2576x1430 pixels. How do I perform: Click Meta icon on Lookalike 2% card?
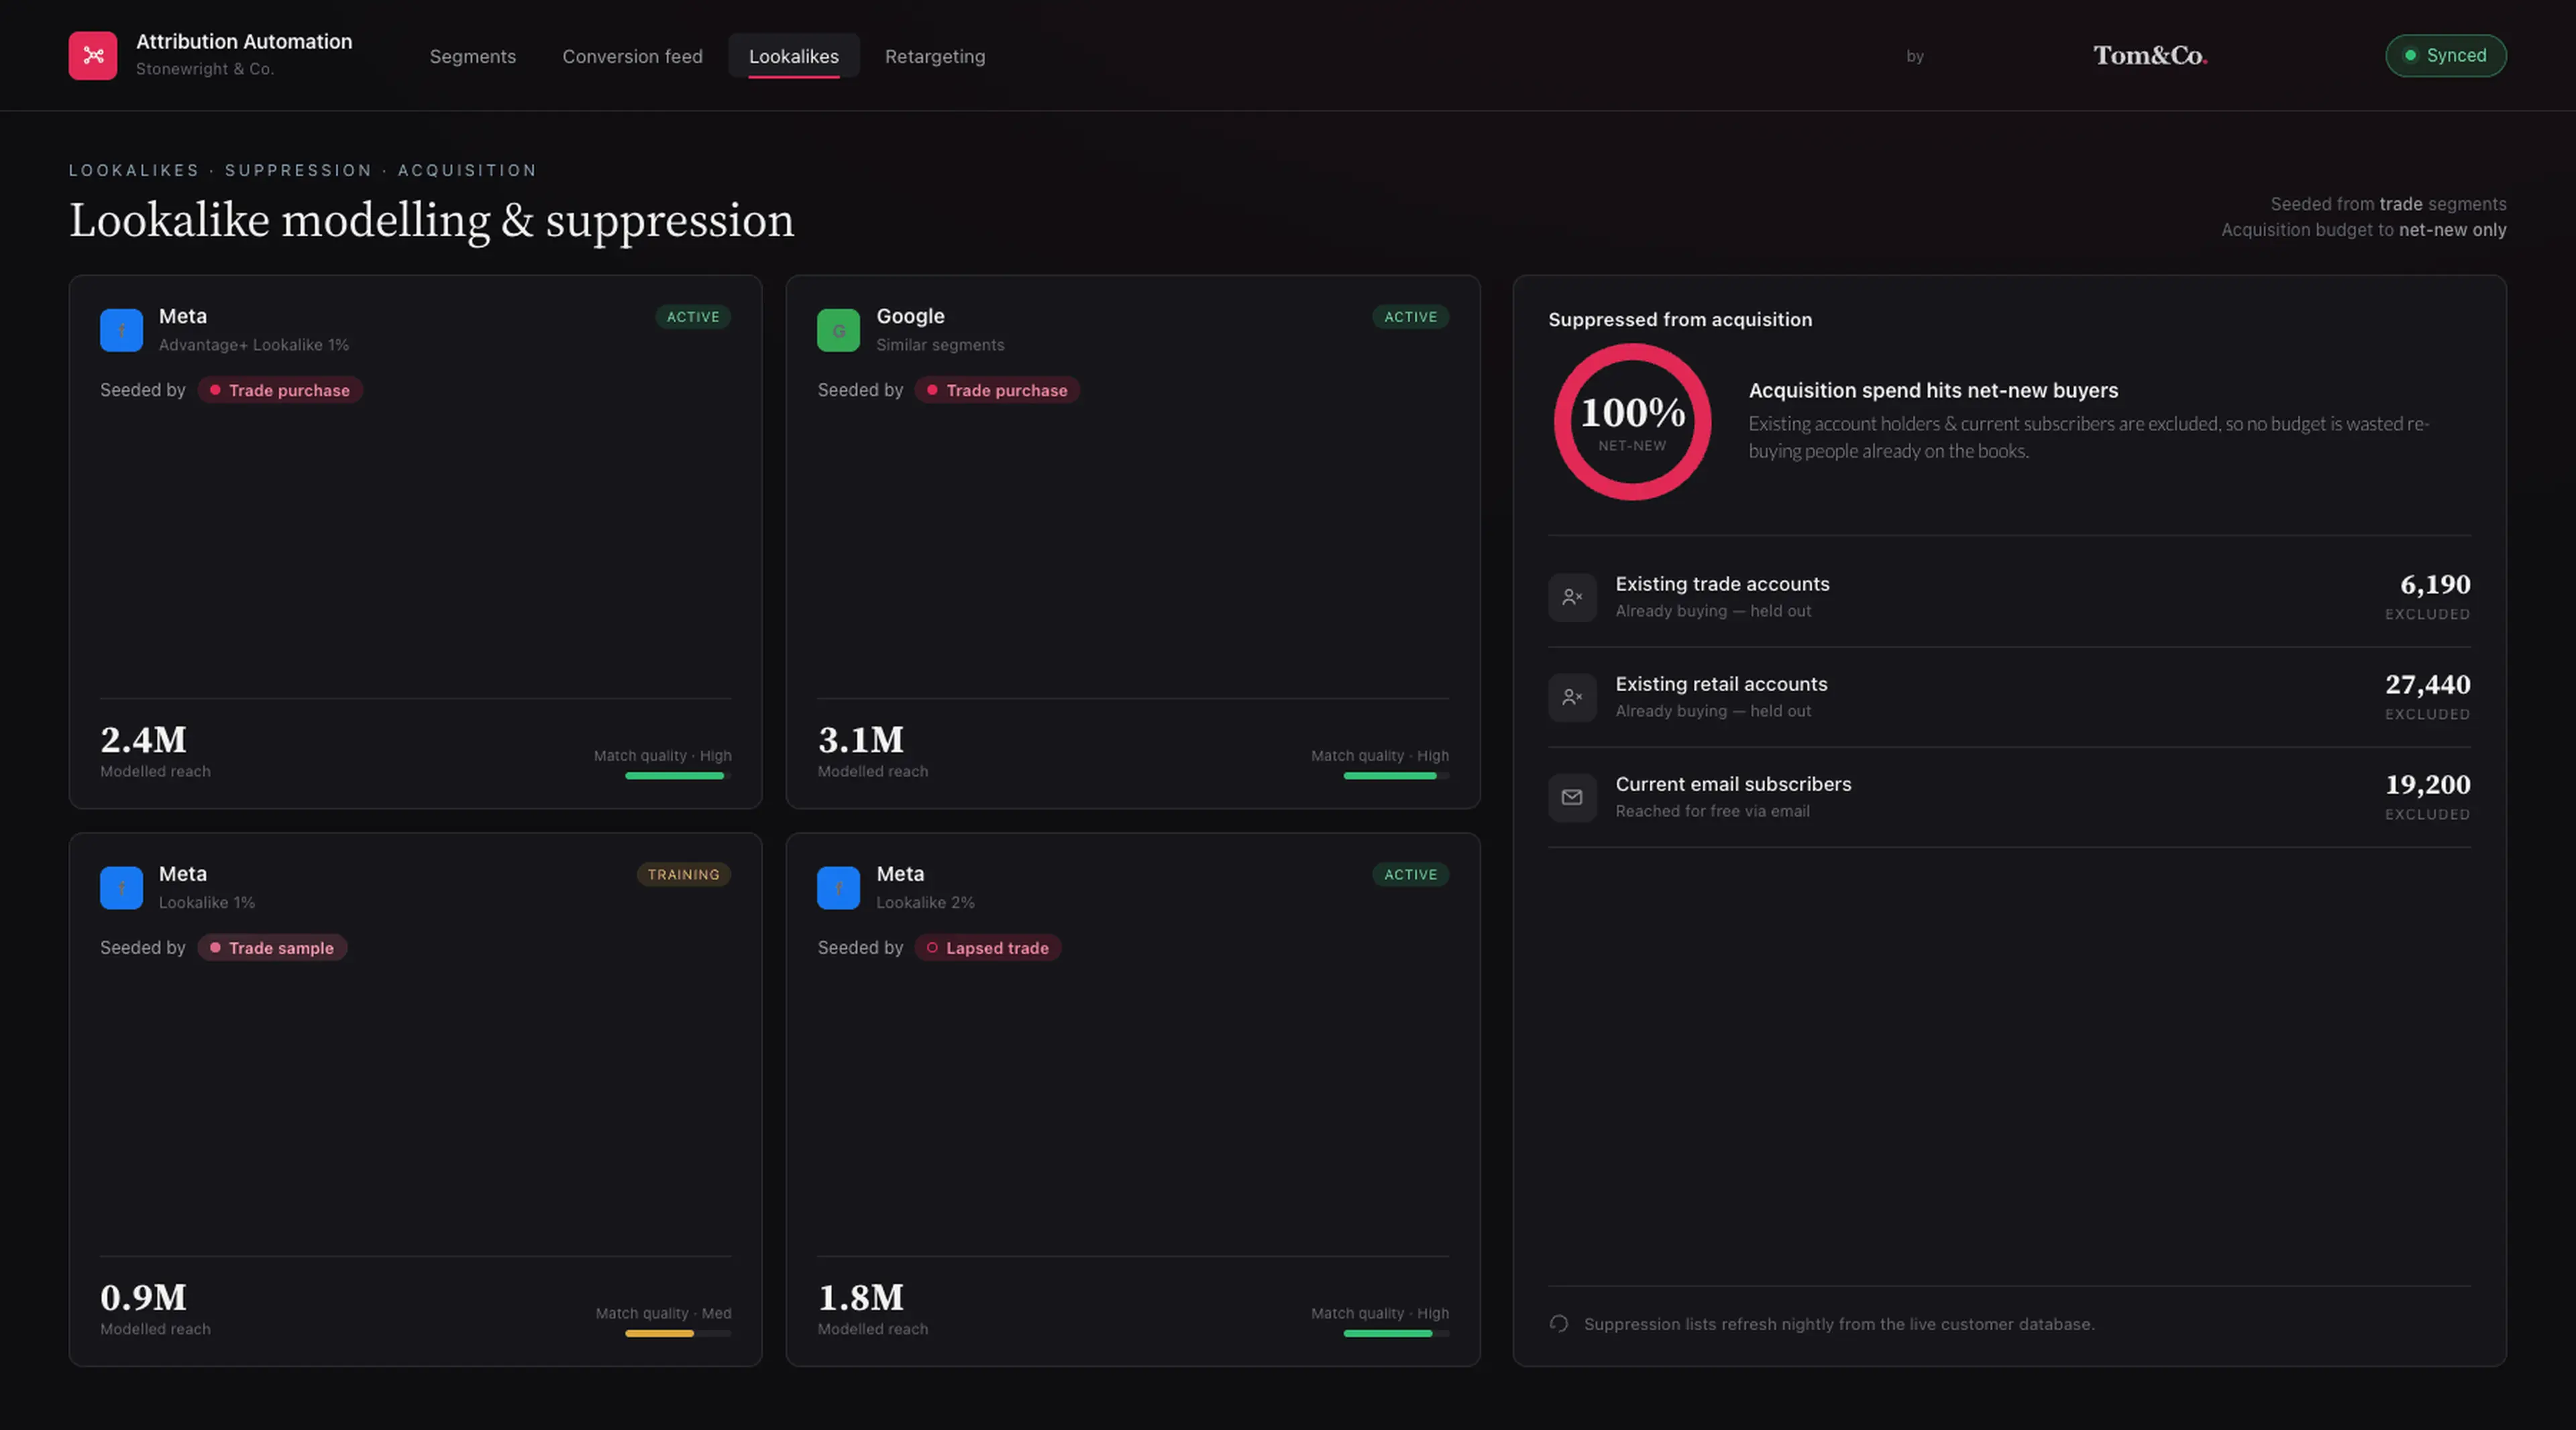(x=838, y=888)
